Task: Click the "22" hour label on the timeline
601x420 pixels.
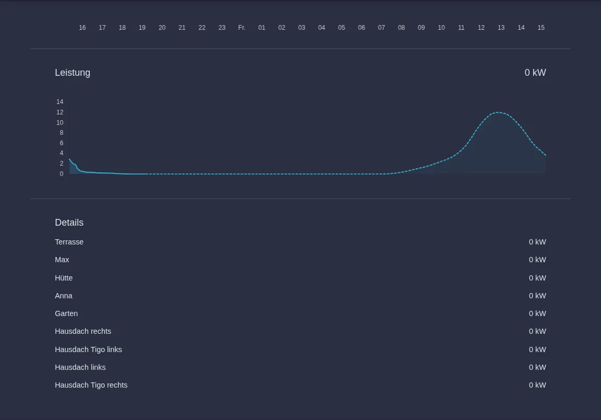Action: pyautogui.click(x=201, y=28)
